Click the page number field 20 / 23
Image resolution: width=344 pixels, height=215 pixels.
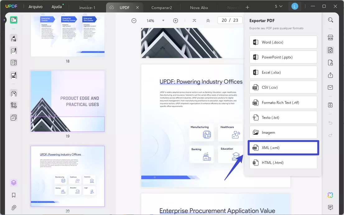pos(230,20)
